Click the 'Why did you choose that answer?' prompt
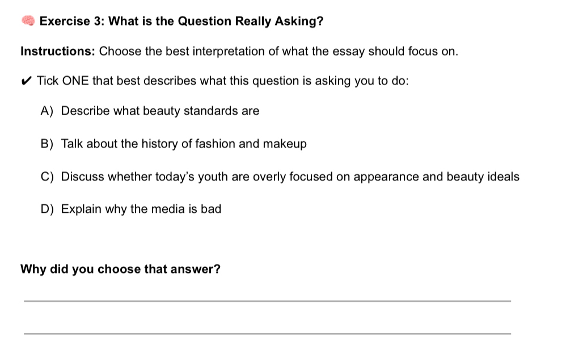Image resolution: width=587 pixels, height=345 pixels. click(120, 269)
